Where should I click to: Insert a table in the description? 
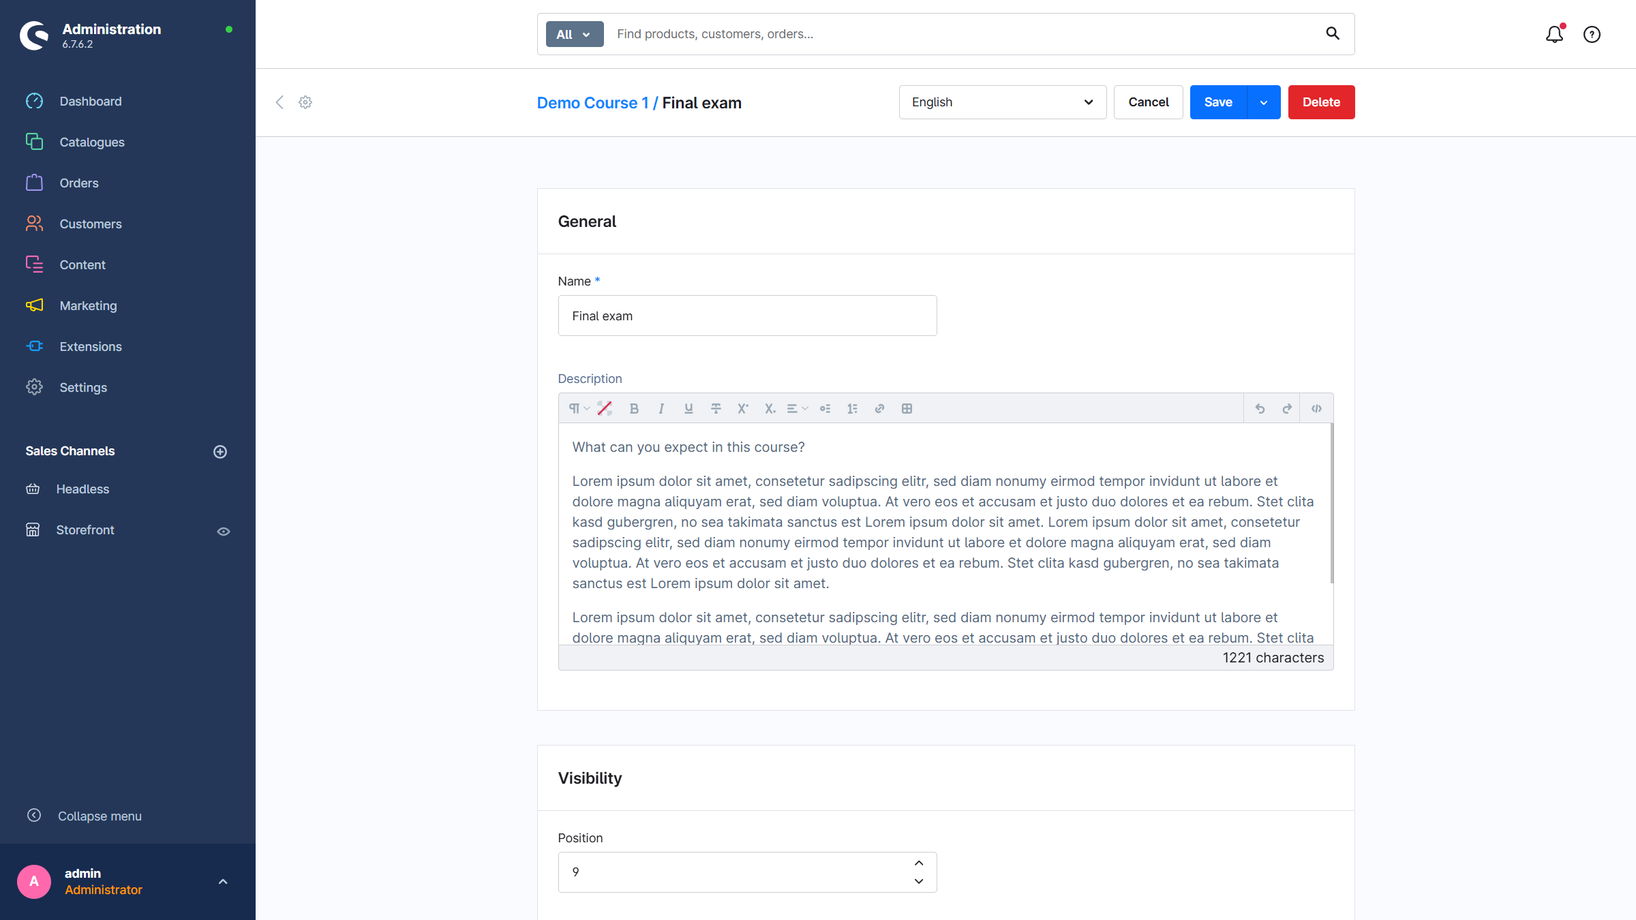point(907,409)
